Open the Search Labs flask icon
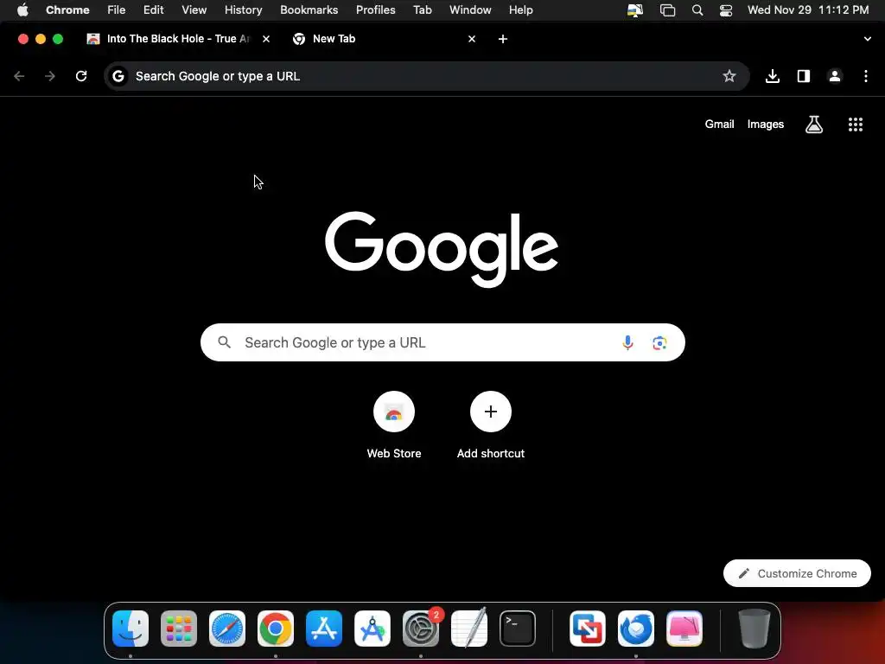The height and width of the screenshot is (664, 885). [x=814, y=124]
